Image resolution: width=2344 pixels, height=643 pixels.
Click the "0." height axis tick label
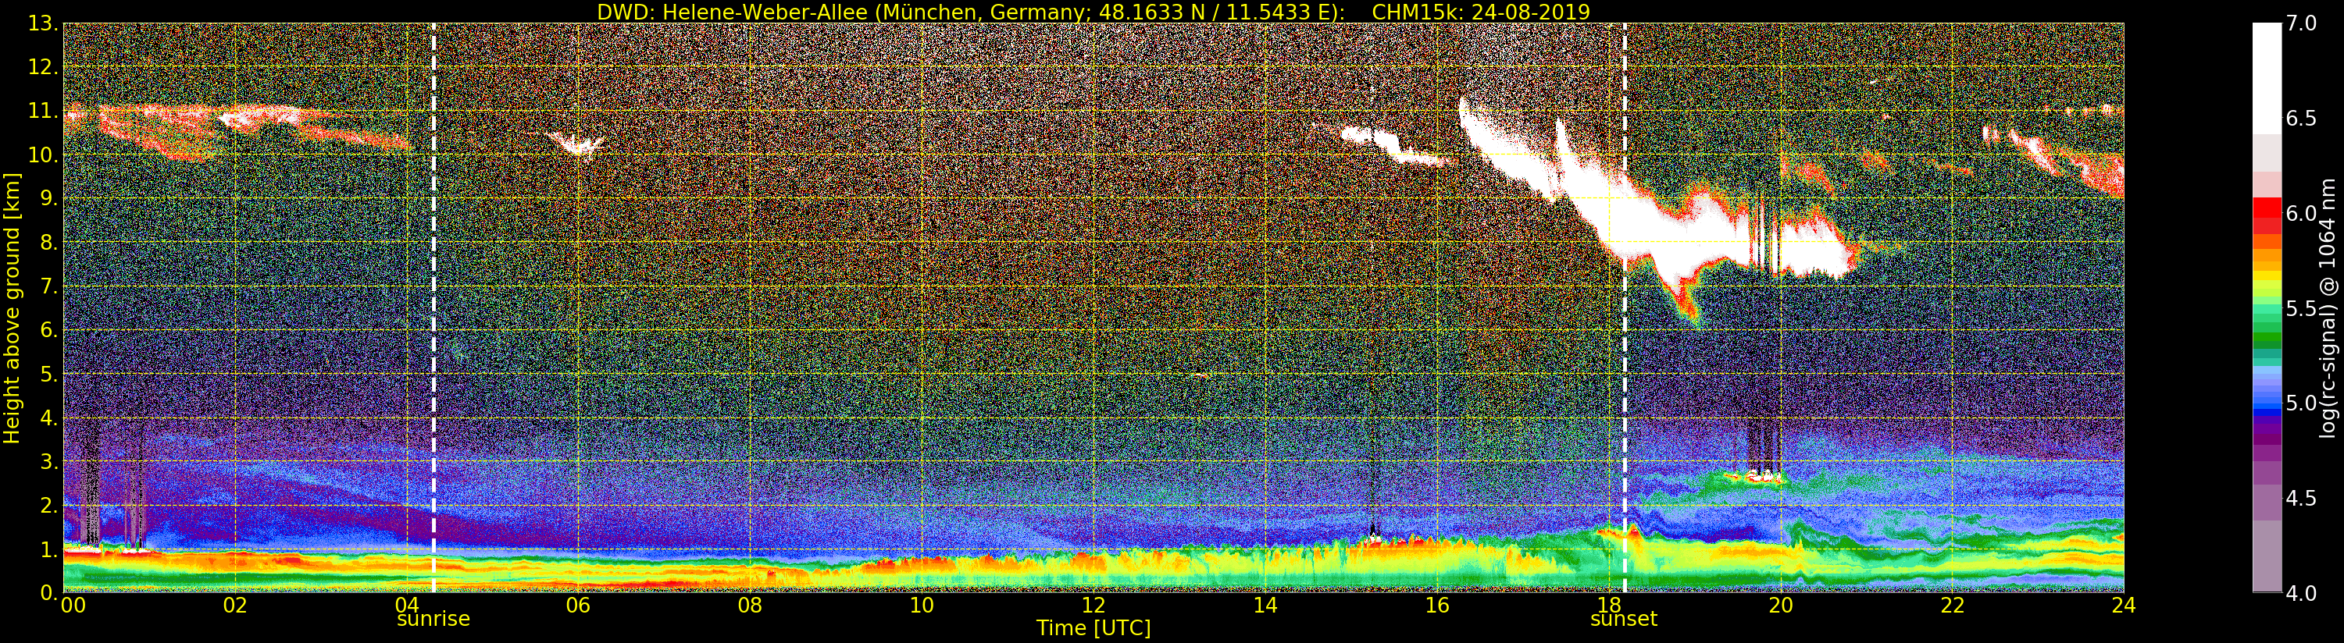pos(49,593)
